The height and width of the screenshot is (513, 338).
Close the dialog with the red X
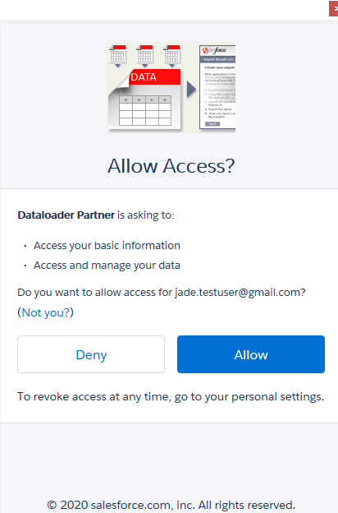[334, 8]
